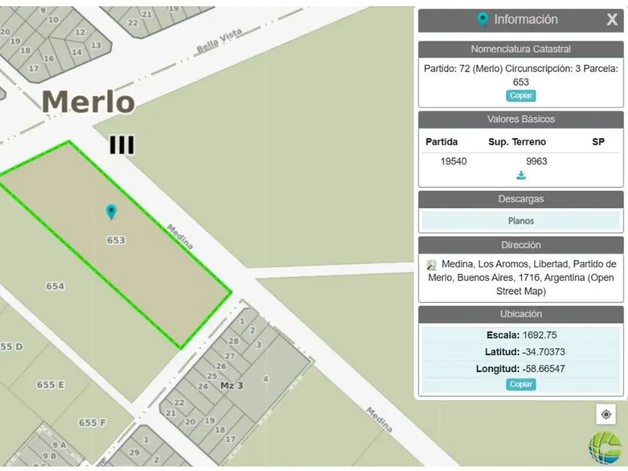Click the blue location pin on parcel 653
Viewport: 628px width, 471px height.
click(111, 212)
